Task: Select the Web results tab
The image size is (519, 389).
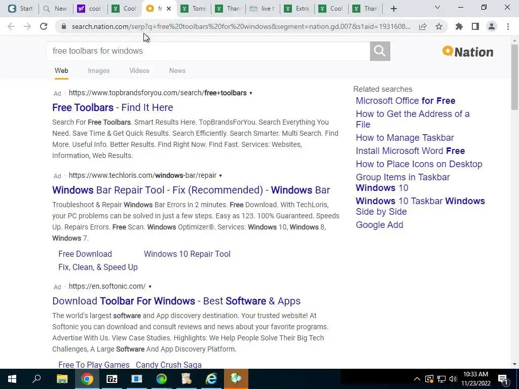Action: (x=61, y=71)
